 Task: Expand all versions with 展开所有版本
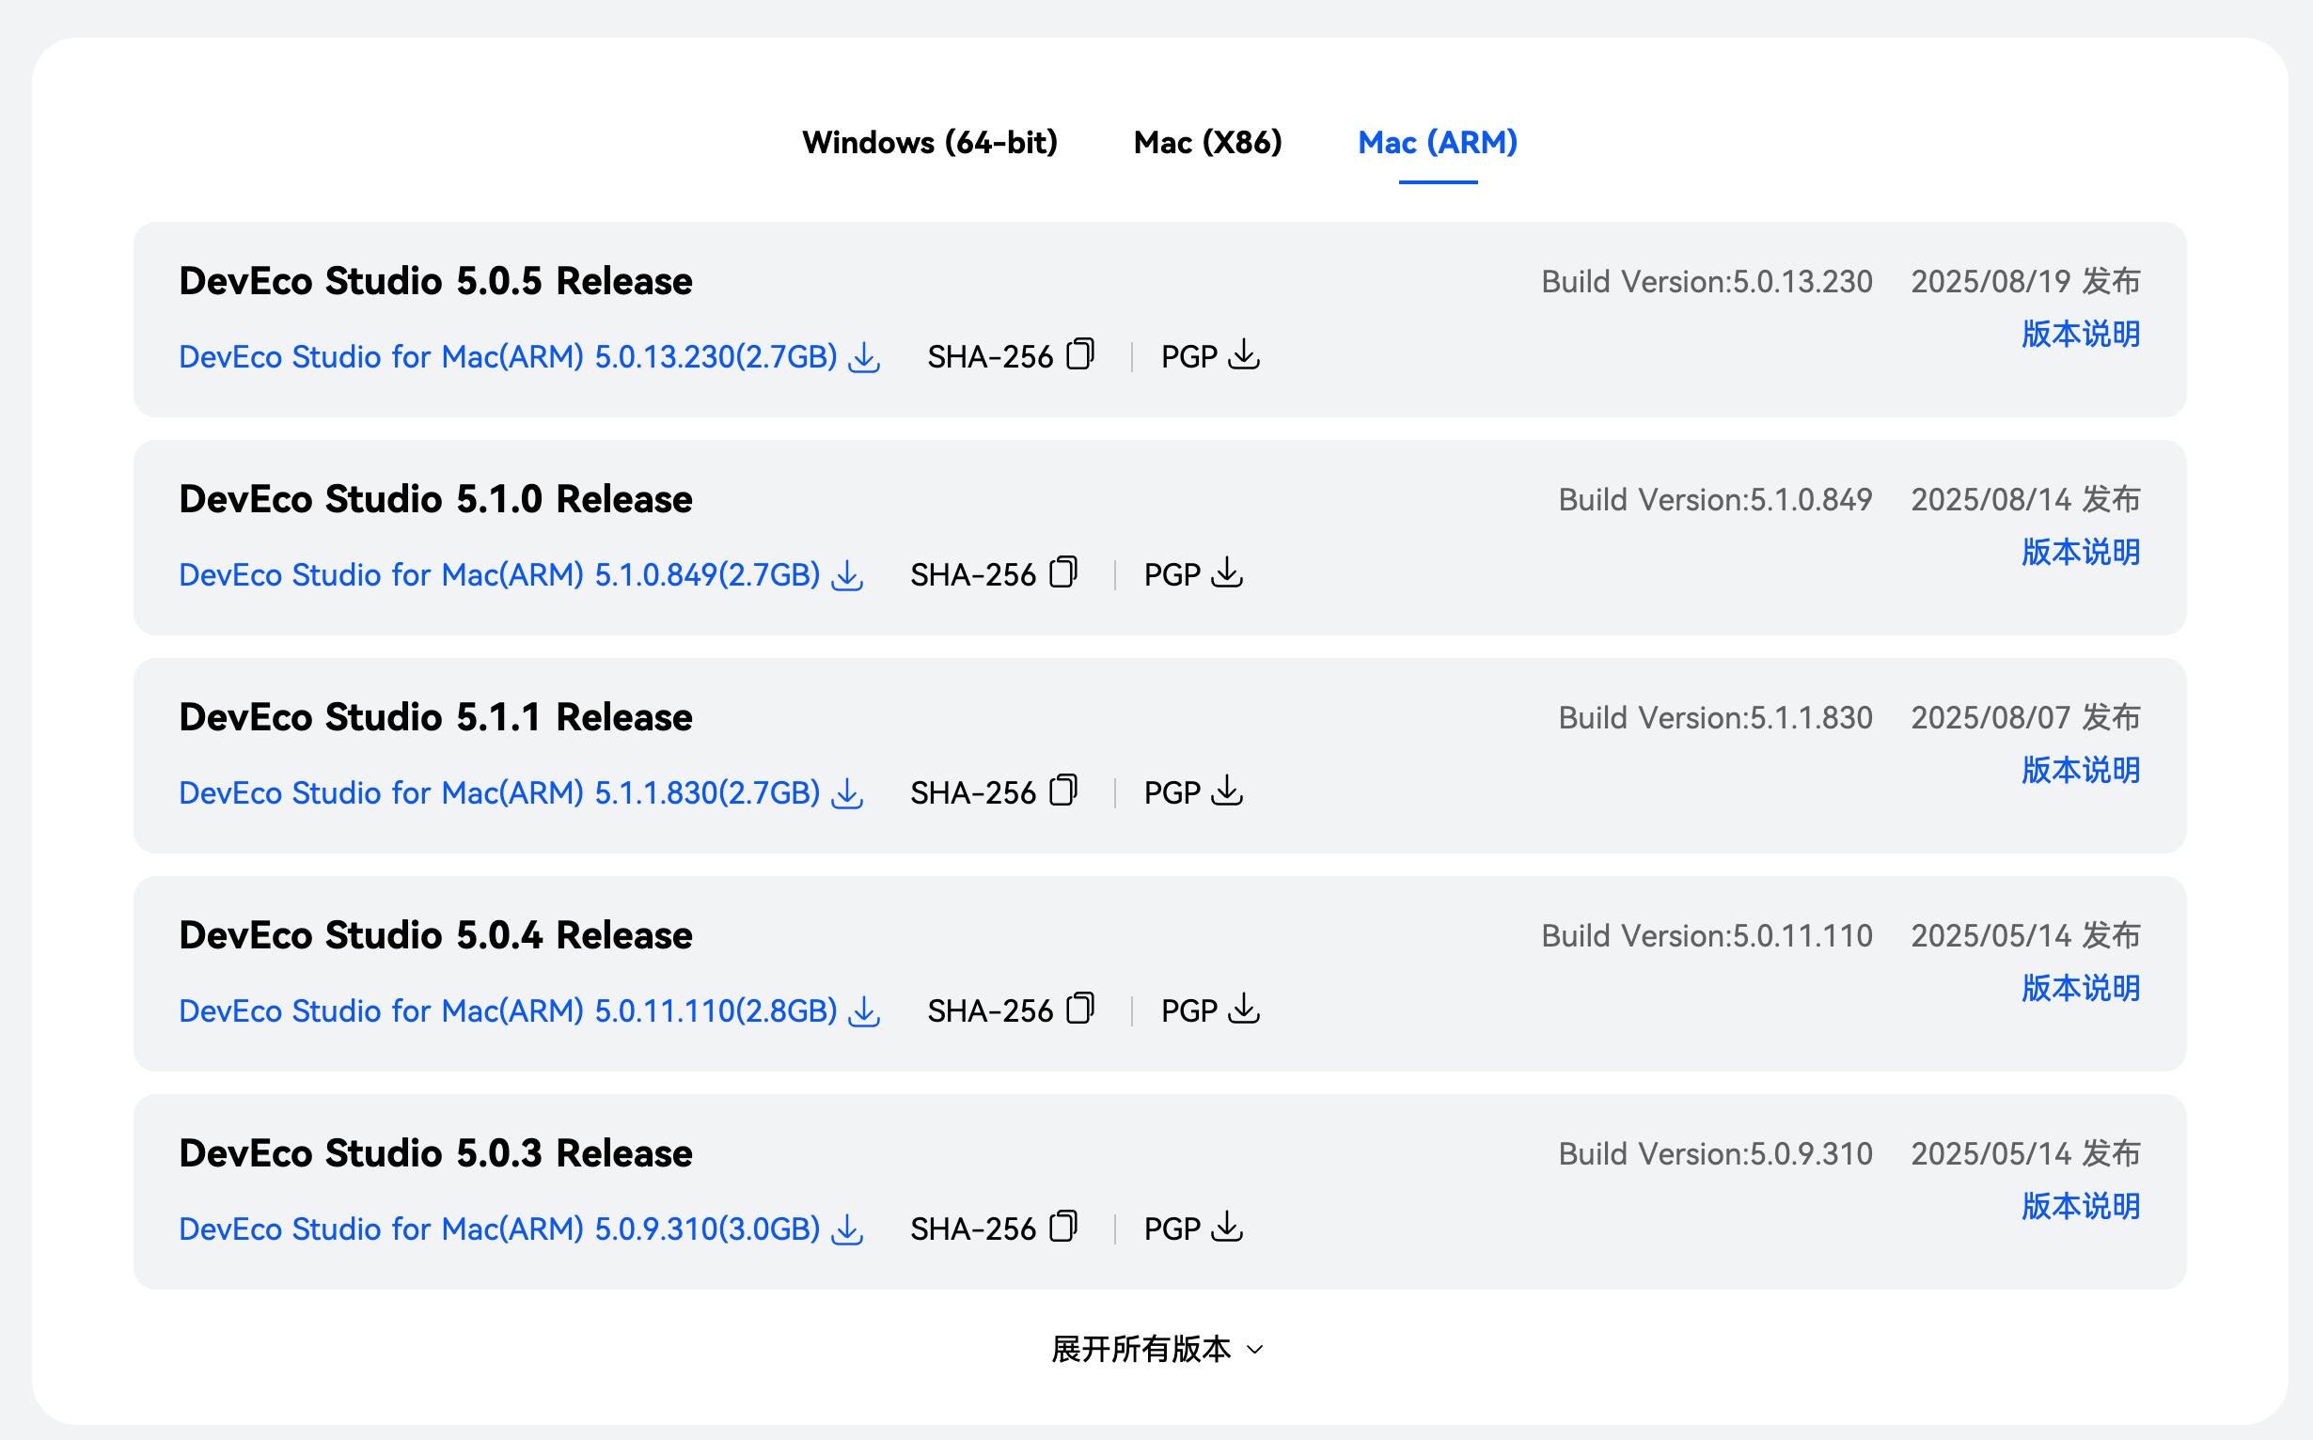click(1156, 1349)
